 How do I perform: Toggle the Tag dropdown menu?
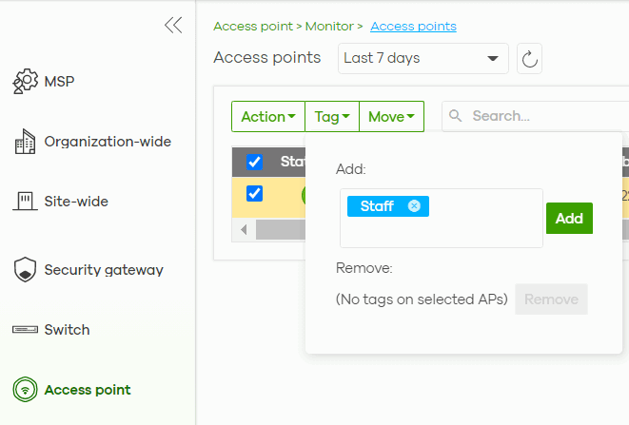pyautogui.click(x=332, y=117)
